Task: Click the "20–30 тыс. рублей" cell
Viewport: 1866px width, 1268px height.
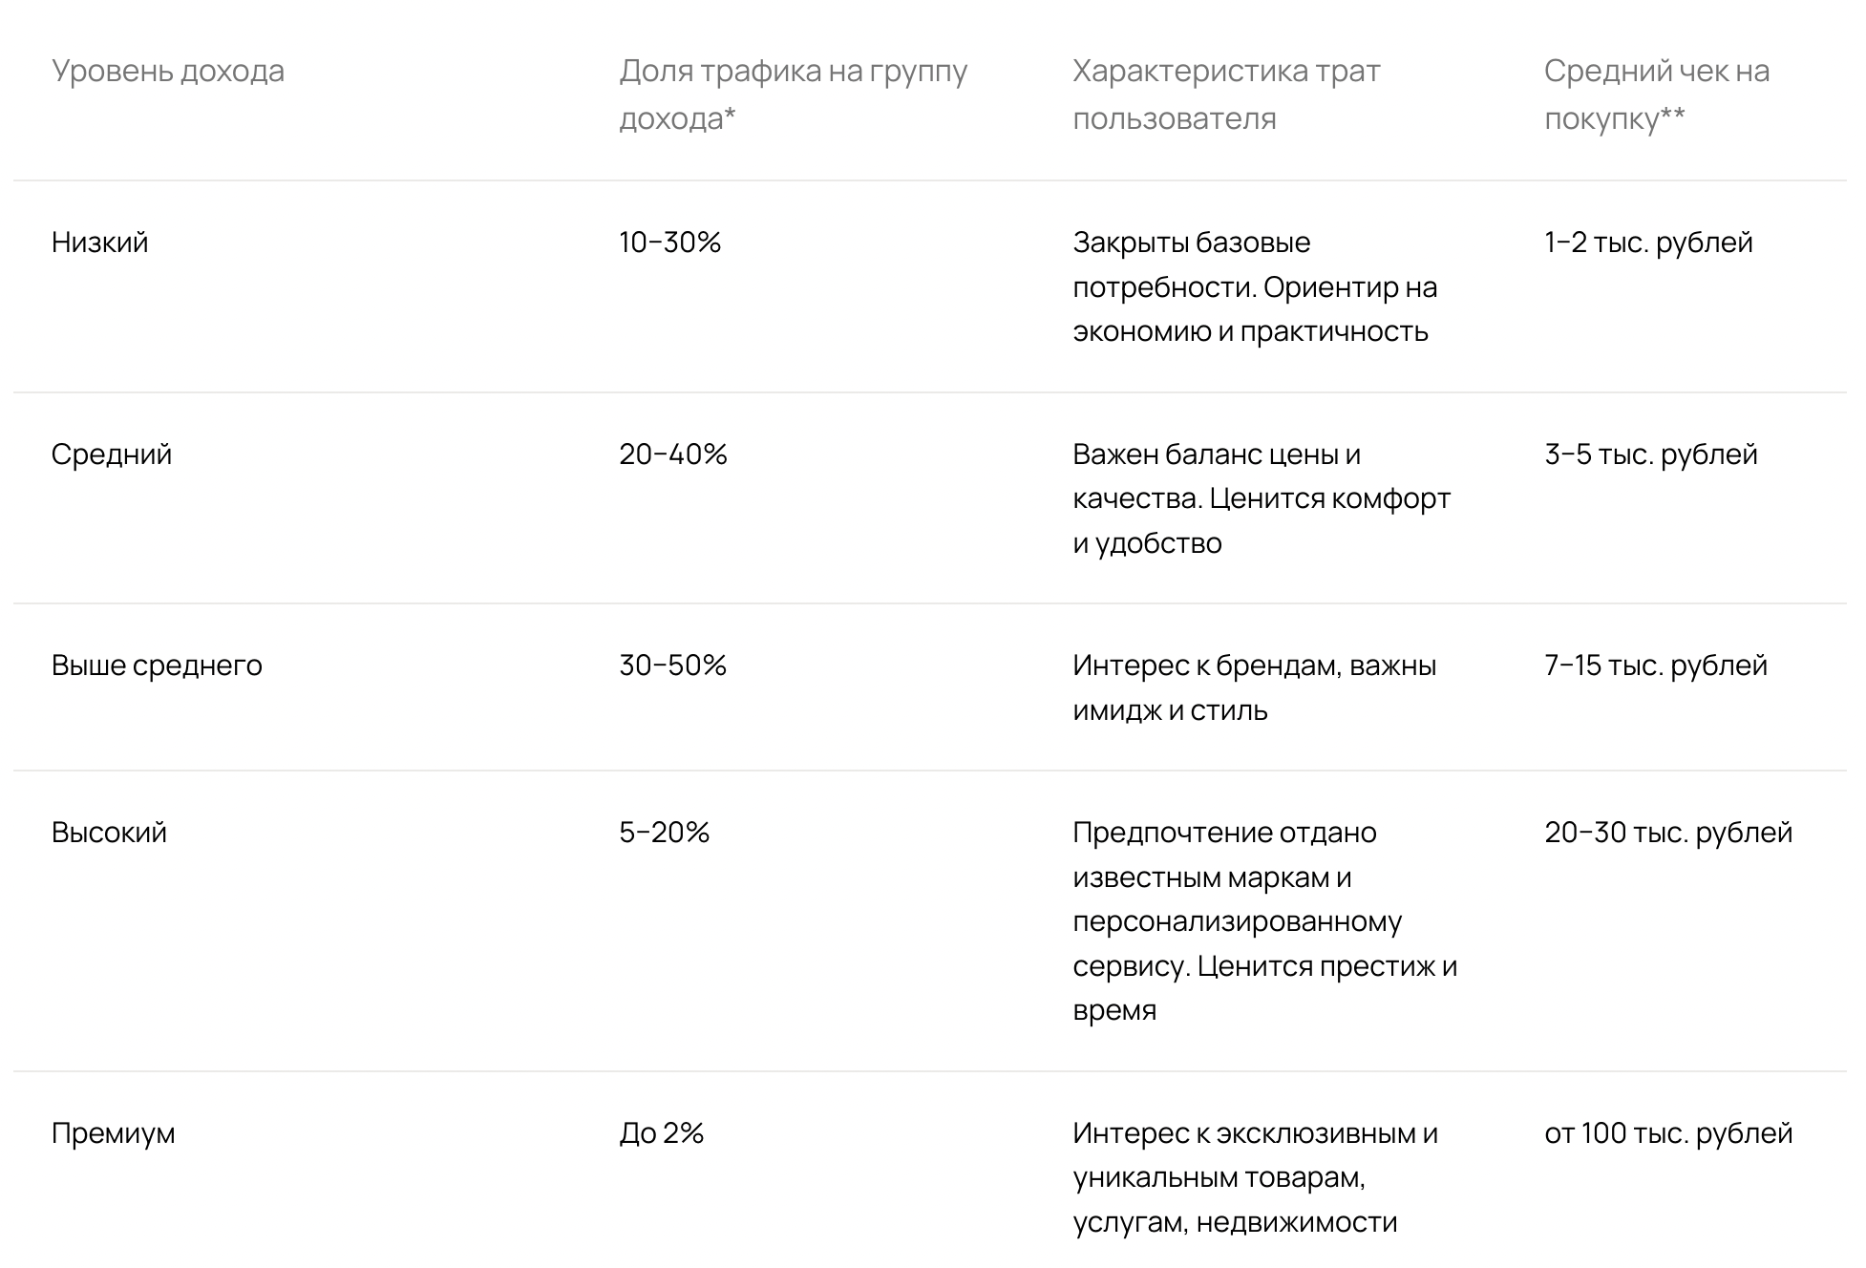Action: coord(1667,833)
